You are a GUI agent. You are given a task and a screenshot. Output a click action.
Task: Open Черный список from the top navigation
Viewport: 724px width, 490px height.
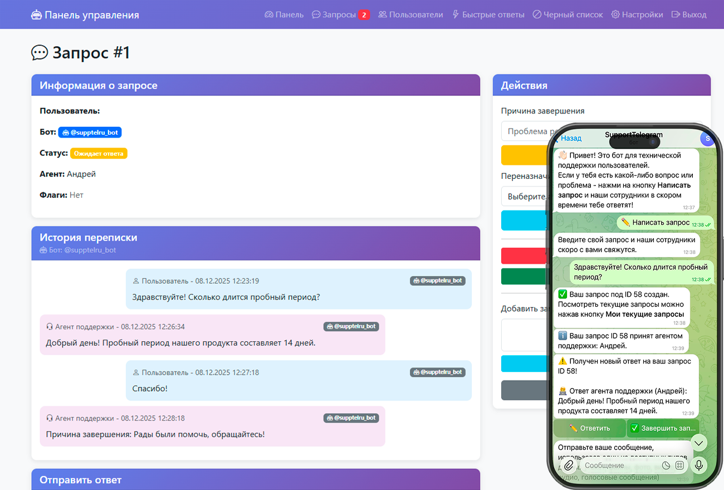(568, 15)
